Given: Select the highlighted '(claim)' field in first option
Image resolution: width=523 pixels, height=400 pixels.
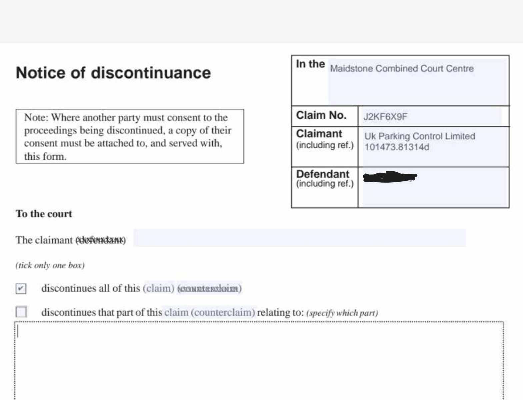Looking at the screenshot, I should pos(159,288).
